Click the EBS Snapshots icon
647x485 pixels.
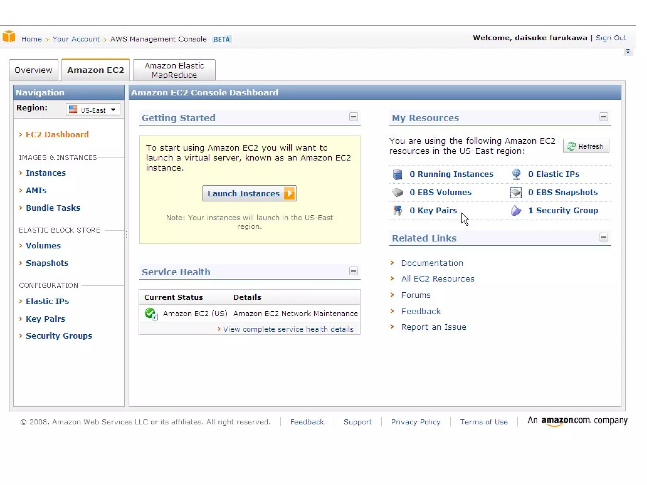(x=516, y=192)
